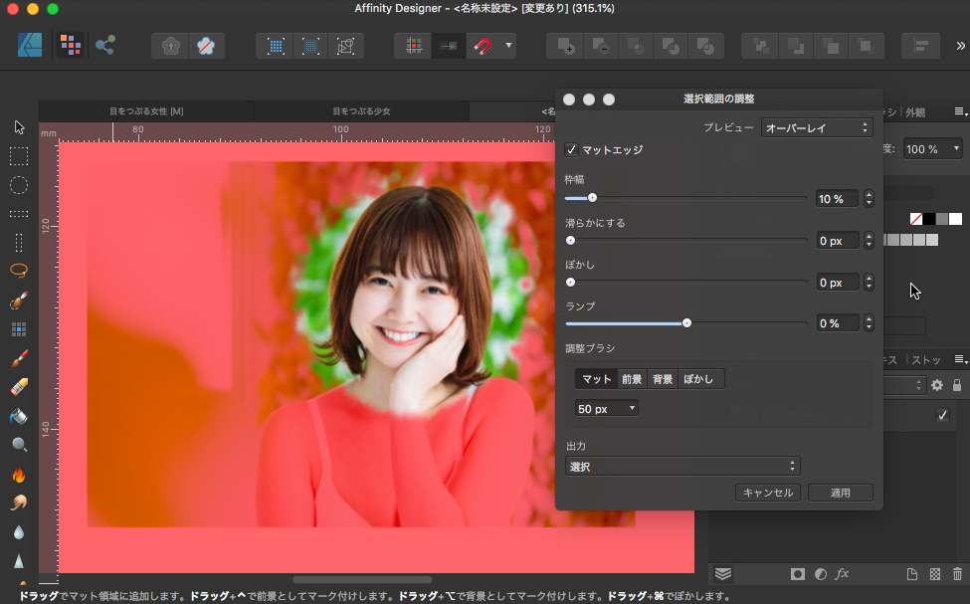The image size is (970, 604).
Task: Select the Burn Brush flame tool
Action: coord(19,474)
